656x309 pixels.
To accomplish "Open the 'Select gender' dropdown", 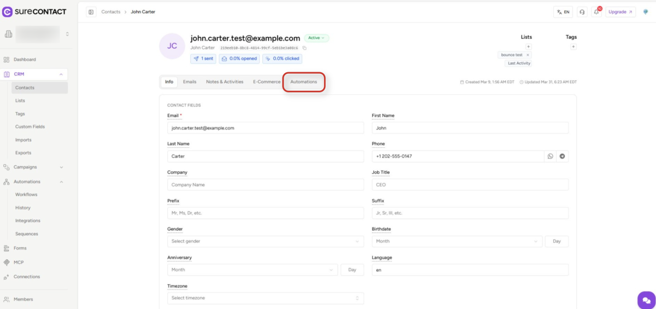I will coord(265,241).
